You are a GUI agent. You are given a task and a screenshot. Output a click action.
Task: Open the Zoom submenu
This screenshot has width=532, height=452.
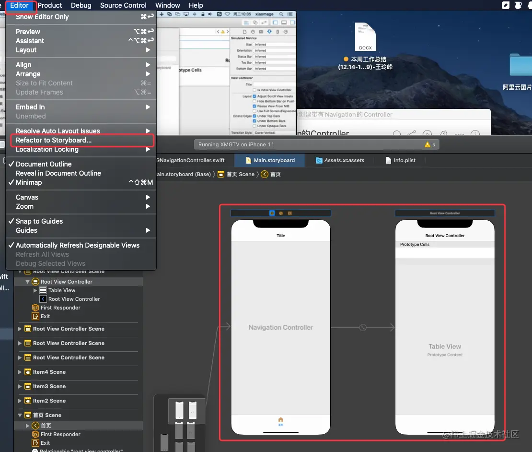(81, 206)
